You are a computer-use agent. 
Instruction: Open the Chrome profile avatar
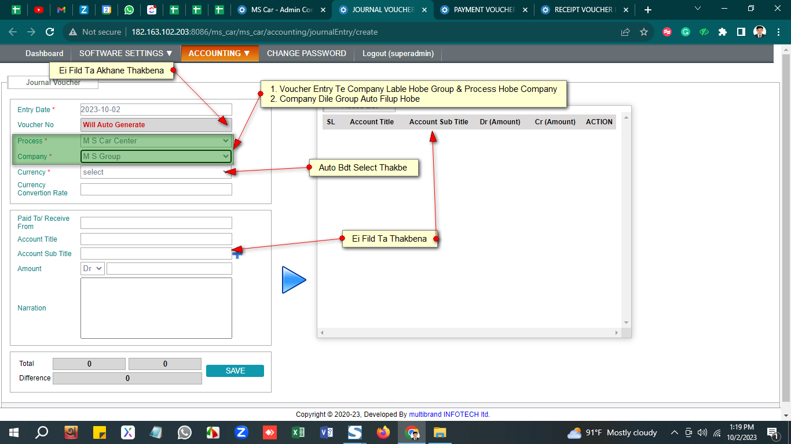point(760,32)
